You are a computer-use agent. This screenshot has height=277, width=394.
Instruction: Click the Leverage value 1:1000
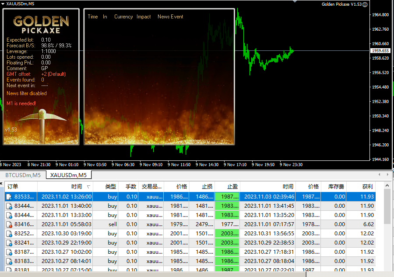pos(49,51)
